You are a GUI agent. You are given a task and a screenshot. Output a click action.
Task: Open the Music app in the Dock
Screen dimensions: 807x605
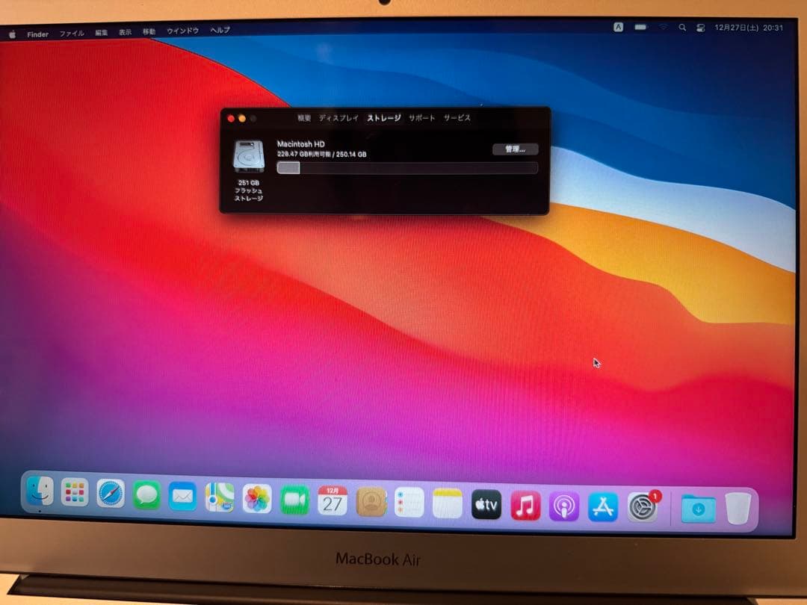point(524,505)
